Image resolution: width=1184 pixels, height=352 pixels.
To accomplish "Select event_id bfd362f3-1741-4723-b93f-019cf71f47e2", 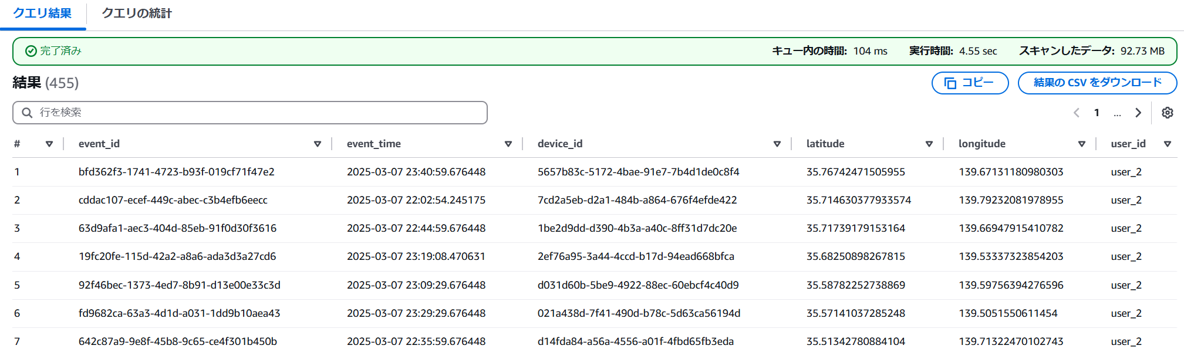I will pos(177,172).
